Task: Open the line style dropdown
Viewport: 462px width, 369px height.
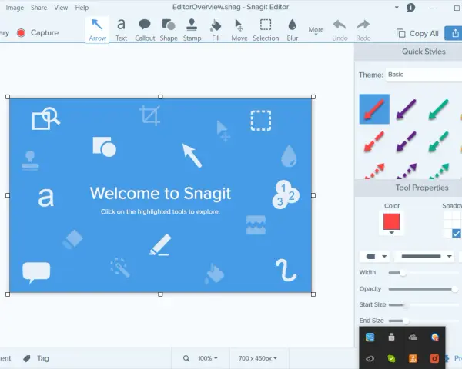Action: (x=426, y=257)
